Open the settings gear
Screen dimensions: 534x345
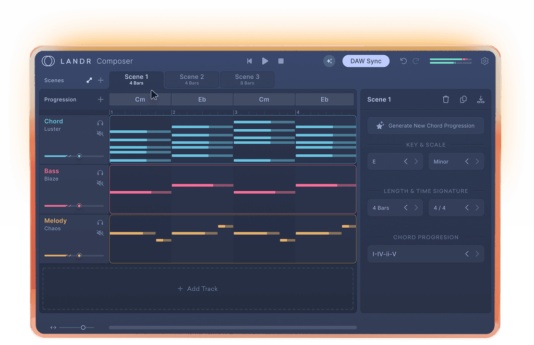(x=484, y=61)
